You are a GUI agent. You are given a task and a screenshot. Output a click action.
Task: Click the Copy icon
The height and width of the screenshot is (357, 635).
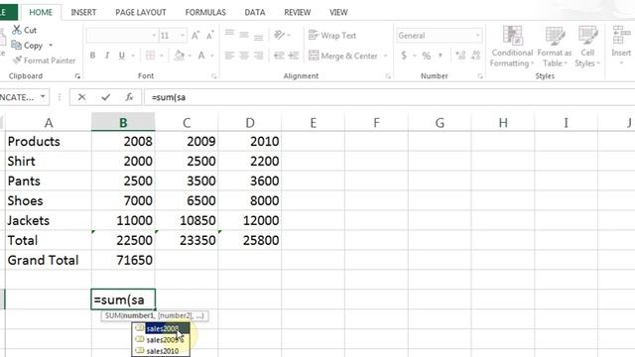pyautogui.click(x=16, y=45)
